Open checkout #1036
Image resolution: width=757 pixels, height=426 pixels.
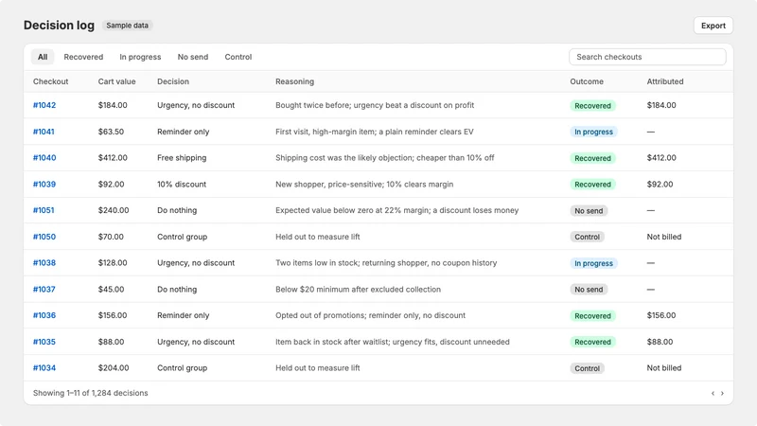click(x=44, y=315)
